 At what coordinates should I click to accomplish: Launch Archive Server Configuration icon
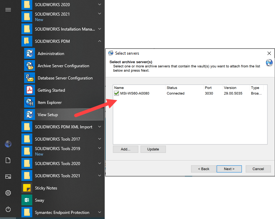point(30,66)
